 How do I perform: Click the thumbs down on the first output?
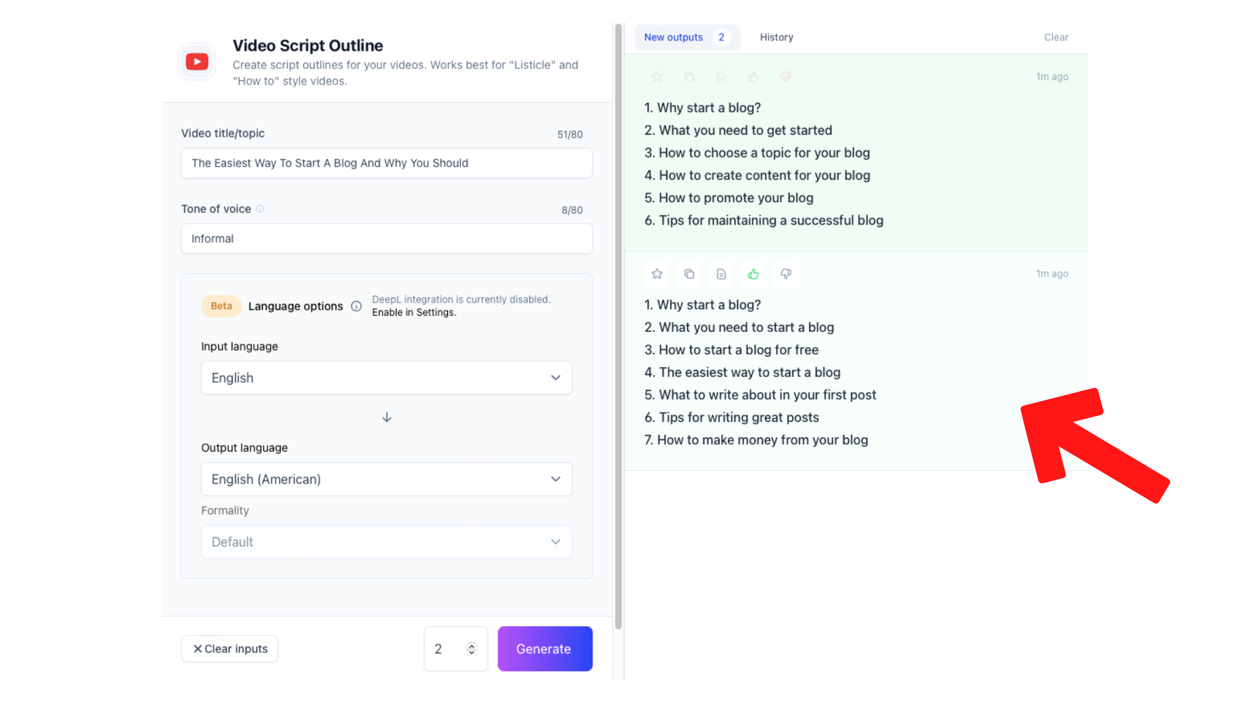(786, 76)
